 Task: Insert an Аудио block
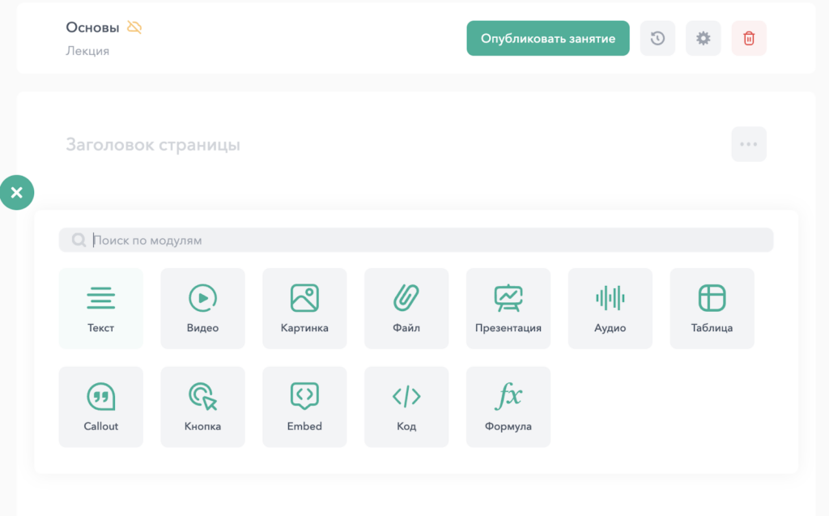point(610,308)
